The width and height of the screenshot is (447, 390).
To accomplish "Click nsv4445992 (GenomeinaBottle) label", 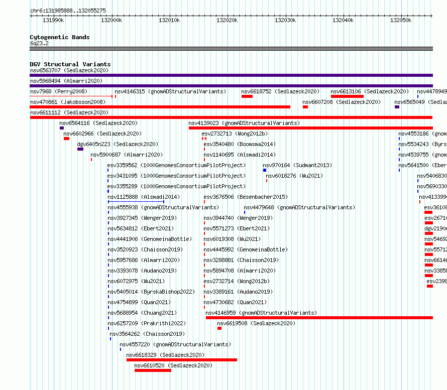I will (246, 249).
